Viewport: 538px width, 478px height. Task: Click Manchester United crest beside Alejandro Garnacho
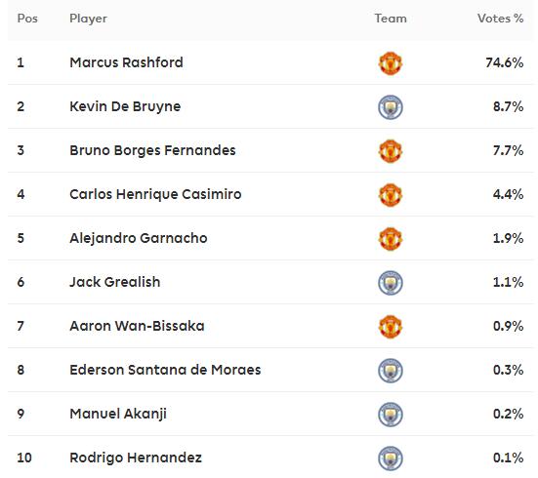click(391, 239)
